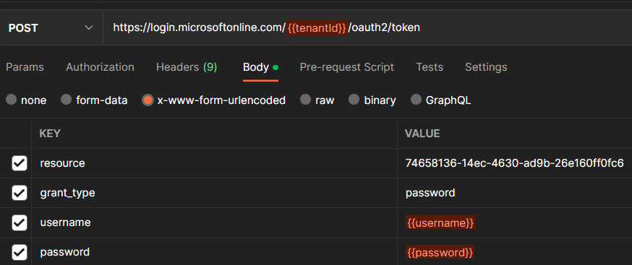This screenshot has width=632, height=265.
Task: Click the {{tenantId}} variable in URL
Action: click(317, 27)
